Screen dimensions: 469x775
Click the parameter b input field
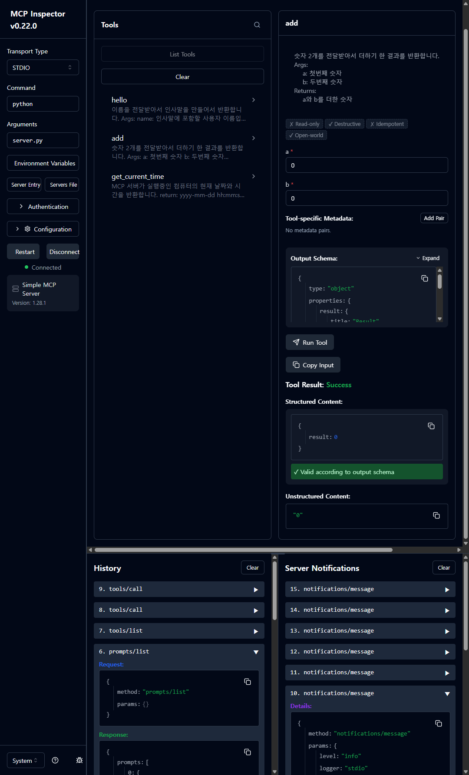pyautogui.click(x=367, y=198)
